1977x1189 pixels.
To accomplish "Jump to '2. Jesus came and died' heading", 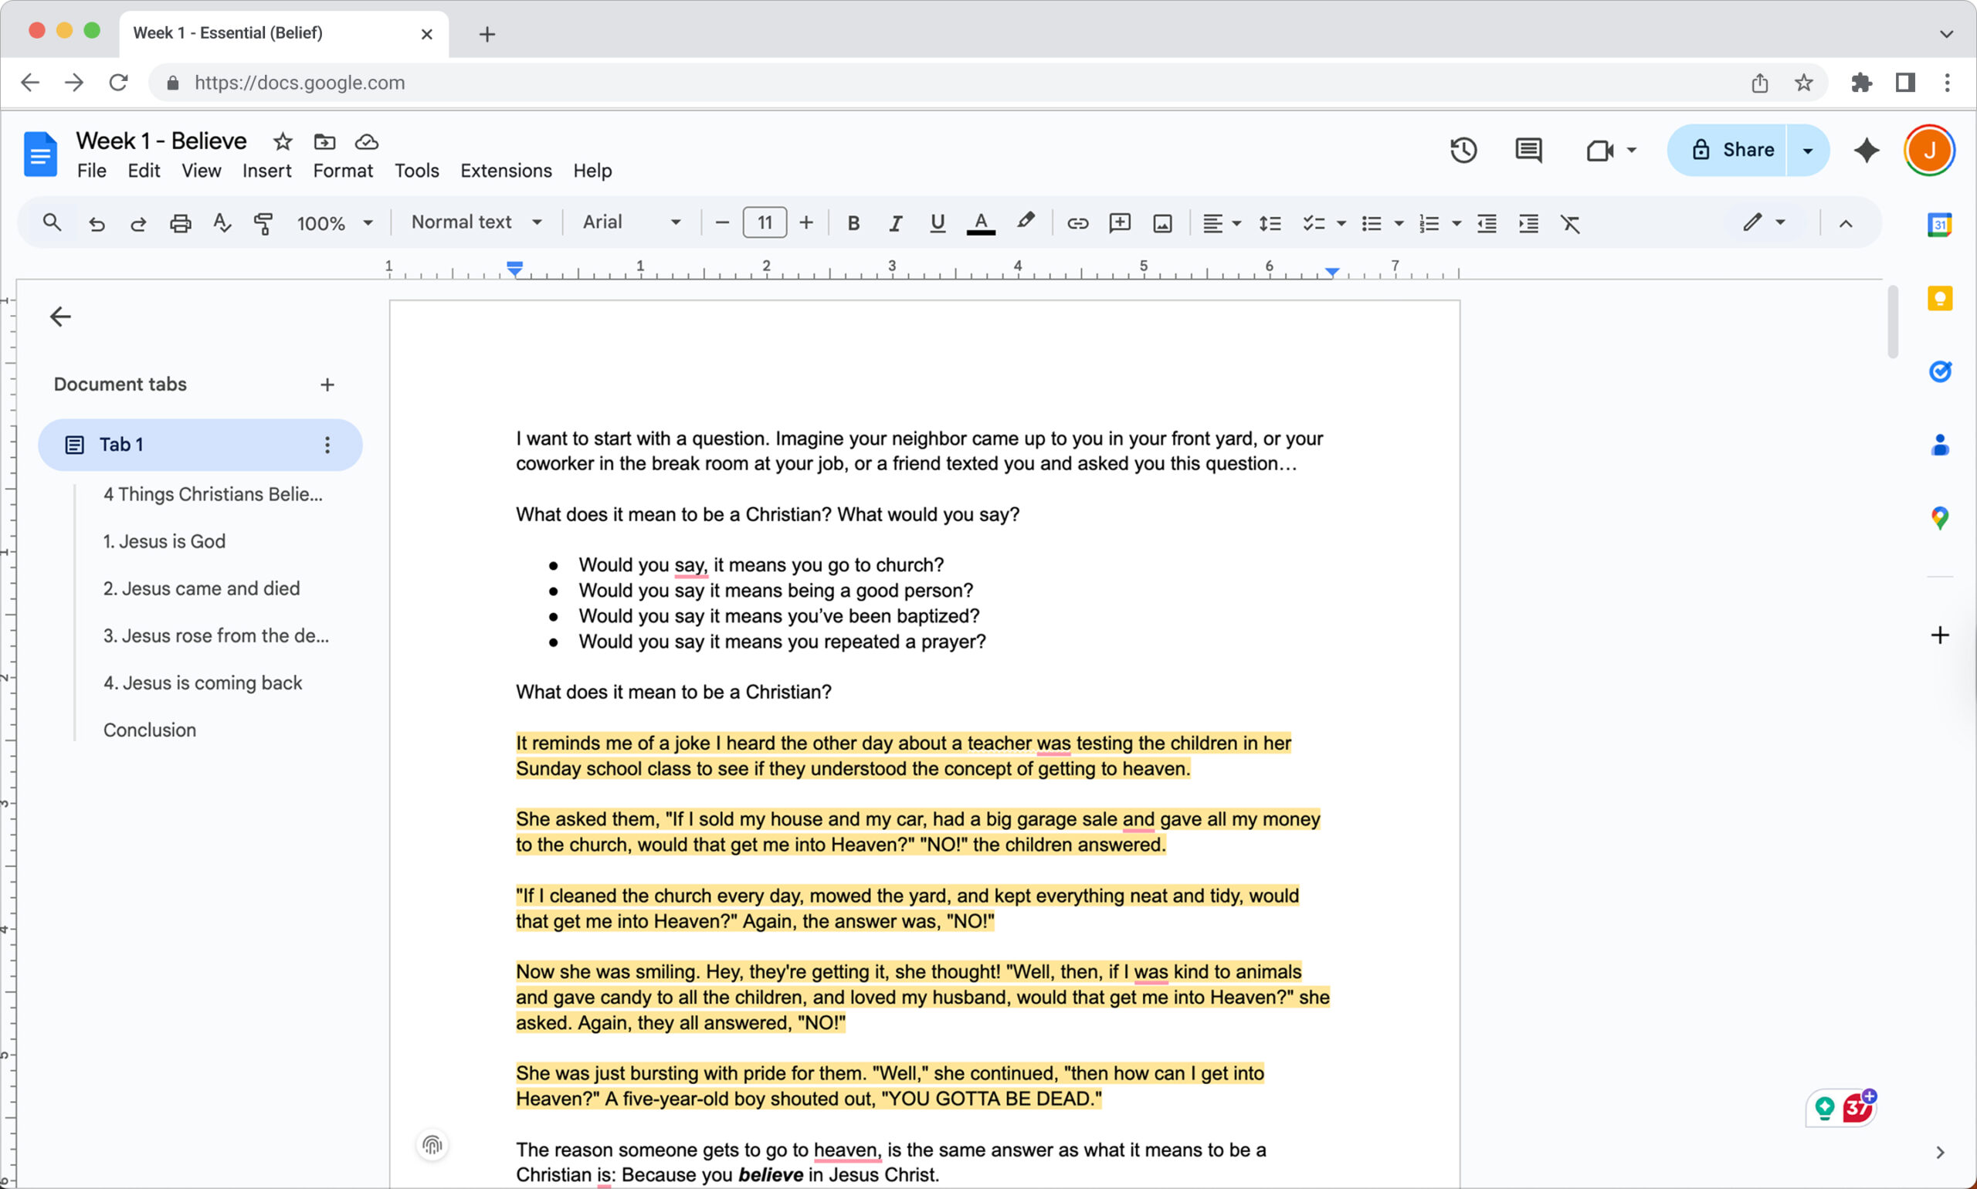I will point(201,588).
